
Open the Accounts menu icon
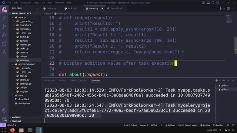[x=4, y=110]
